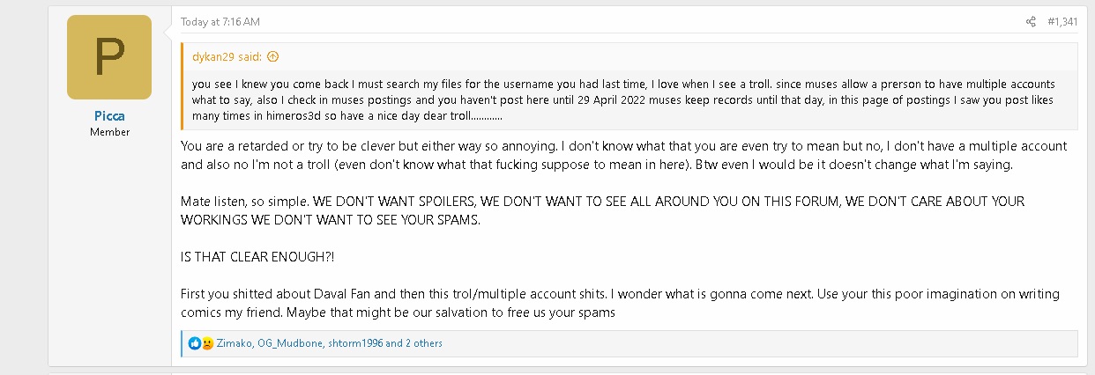1095x375 pixels.
Task: Click post number #1,341 permalink
Action: pyautogui.click(x=1062, y=22)
